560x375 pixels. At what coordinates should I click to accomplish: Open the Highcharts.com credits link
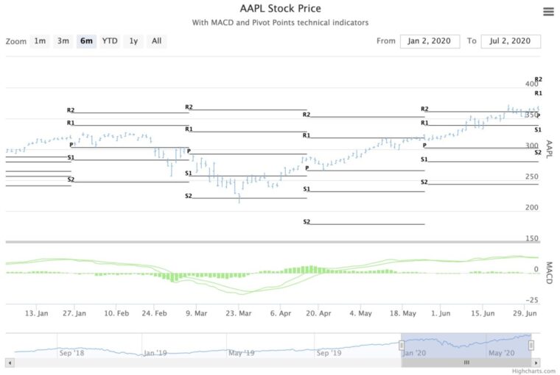pos(533,371)
